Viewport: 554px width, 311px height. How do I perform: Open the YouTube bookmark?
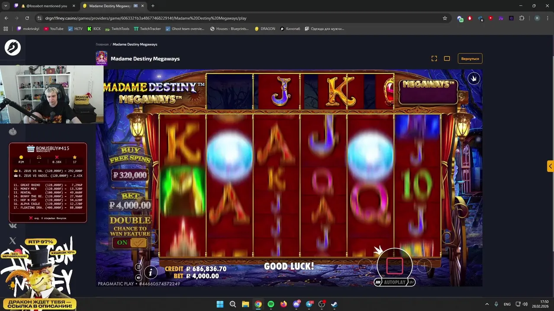tap(54, 29)
